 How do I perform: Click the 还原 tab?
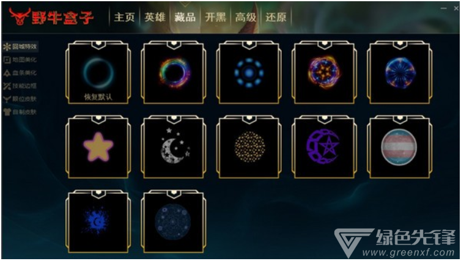276,17
